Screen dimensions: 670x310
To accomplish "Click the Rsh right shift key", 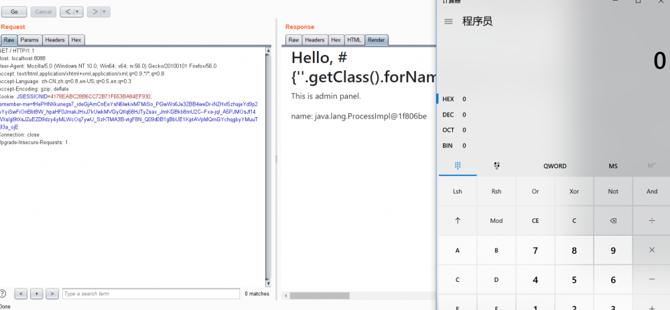I will 496,191.
